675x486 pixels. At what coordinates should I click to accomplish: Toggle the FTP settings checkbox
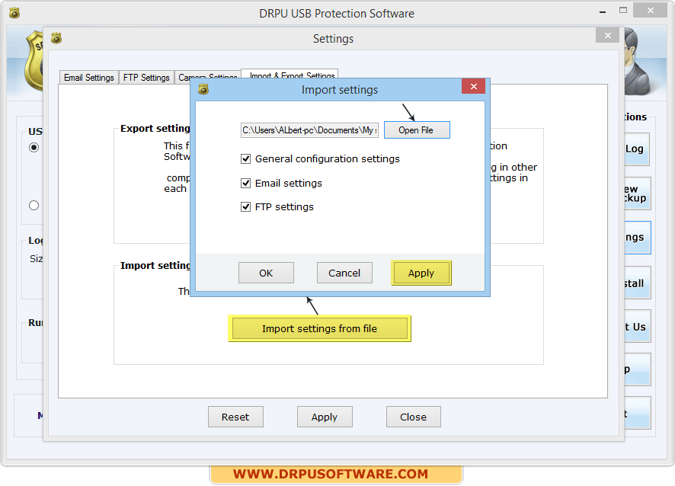pyautogui.click(x=246, y=207)
